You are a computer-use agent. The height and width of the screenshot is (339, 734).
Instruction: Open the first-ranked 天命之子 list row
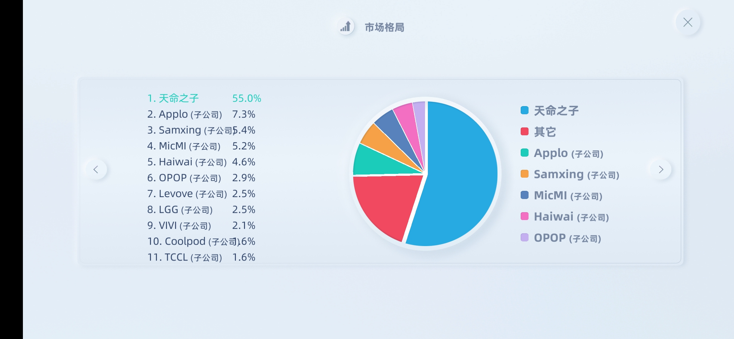click(x=204, y=98)
